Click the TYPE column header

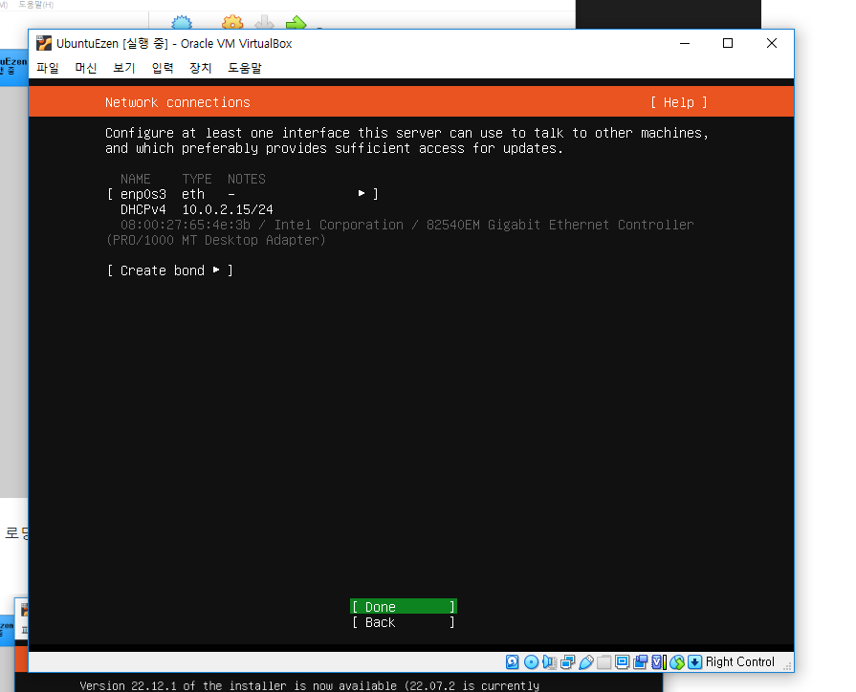[x=196, y=179]
